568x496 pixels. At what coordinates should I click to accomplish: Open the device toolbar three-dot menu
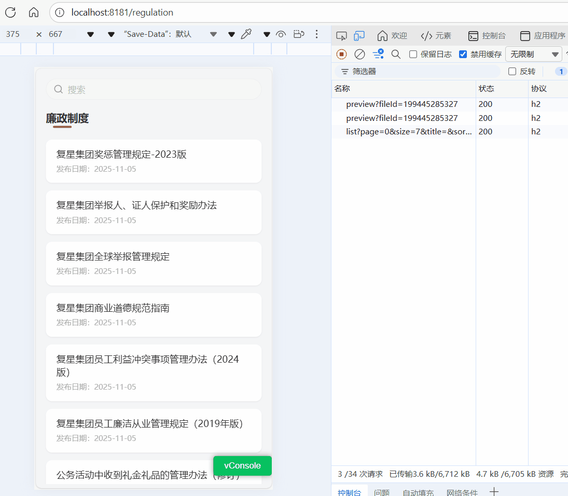[x=317, y=34]
